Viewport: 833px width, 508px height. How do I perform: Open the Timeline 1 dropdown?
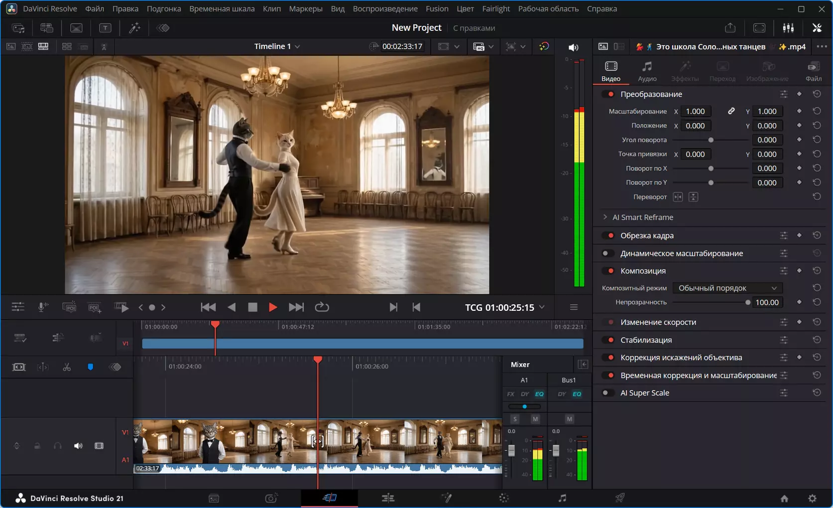[277, 46]
